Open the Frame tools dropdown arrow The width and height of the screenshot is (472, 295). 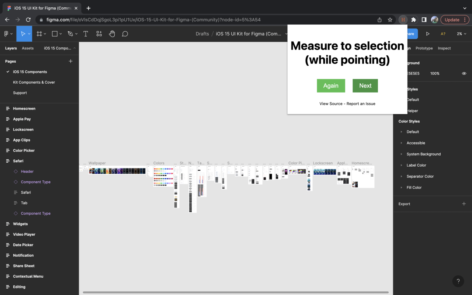pyautogui.click(x=45, y=34)
